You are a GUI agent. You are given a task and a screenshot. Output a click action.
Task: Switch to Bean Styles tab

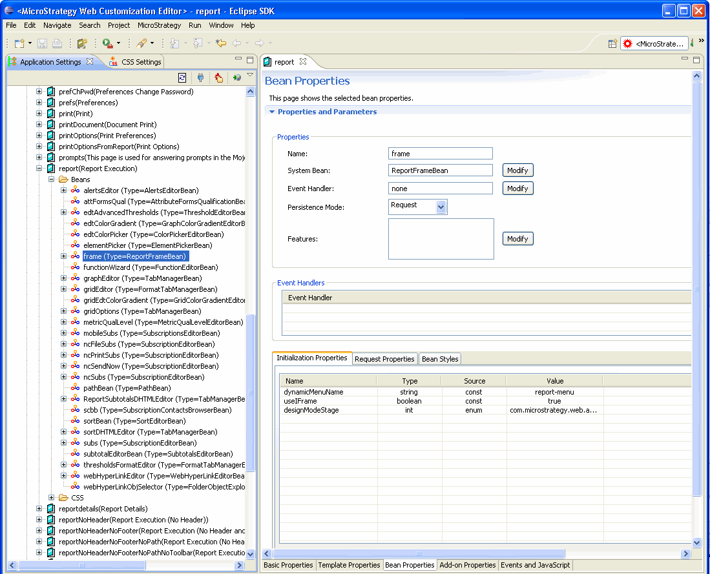440,359
